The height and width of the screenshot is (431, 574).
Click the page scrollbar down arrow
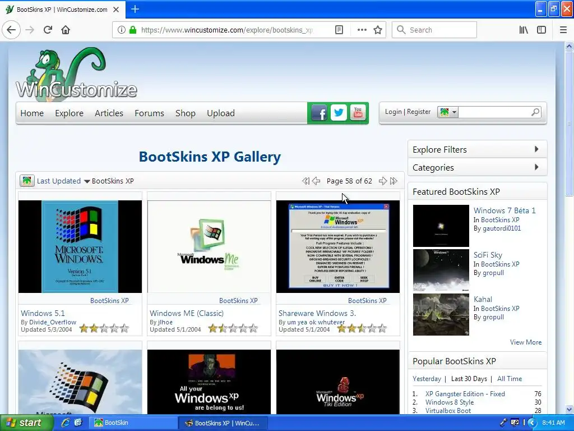click(x=569, y=409)
